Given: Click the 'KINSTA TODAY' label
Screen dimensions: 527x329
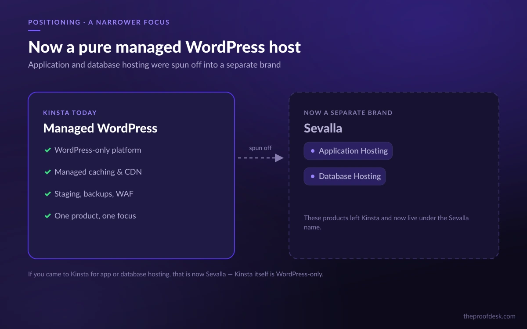Looking at the screenshot, I should point(70,113).
